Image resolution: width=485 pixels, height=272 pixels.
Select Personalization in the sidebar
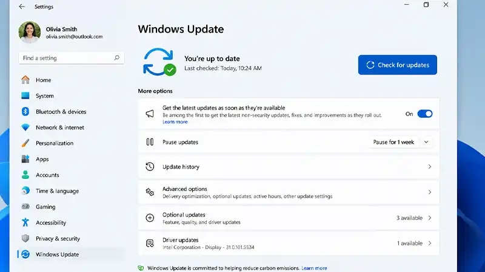pyautogui.click(x=72, y=143)
